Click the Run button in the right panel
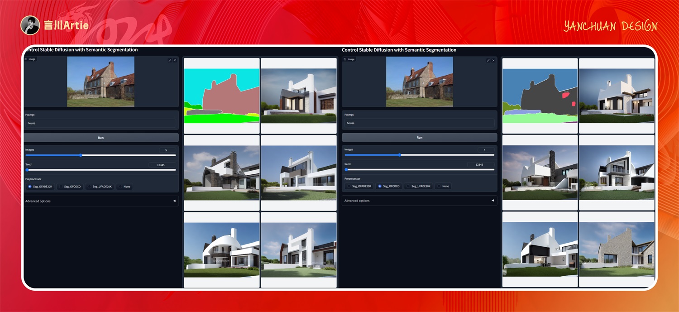 [x=419, y=138]
